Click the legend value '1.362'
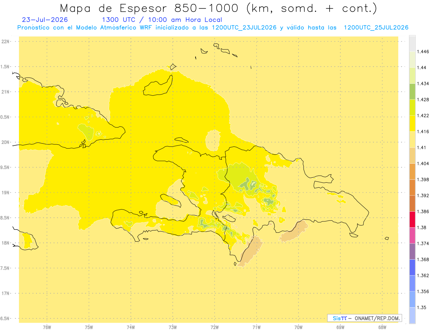 tap(423, 275)
